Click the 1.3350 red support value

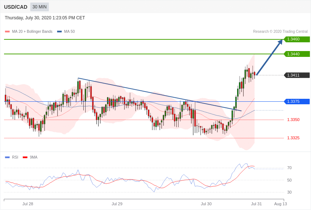[x=293, y=120]
